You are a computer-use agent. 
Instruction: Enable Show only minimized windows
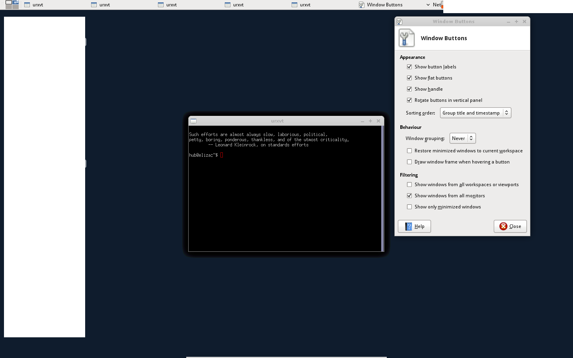[x=409, y=207]
